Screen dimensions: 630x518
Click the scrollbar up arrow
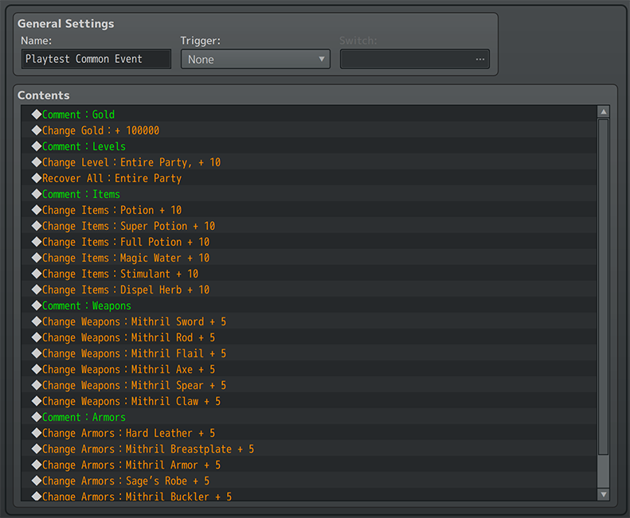(x=603, y=111)
